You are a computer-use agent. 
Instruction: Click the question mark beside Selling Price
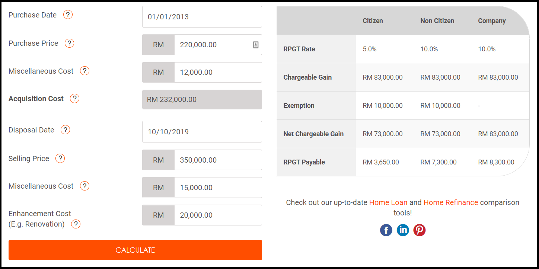pos(60,158)
